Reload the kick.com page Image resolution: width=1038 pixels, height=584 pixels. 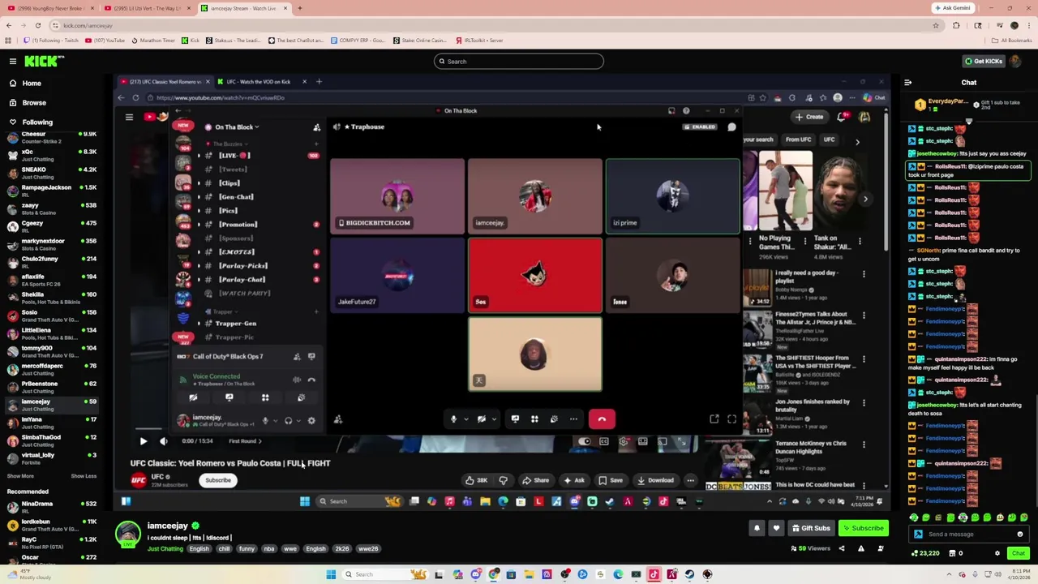coord(40,25)
